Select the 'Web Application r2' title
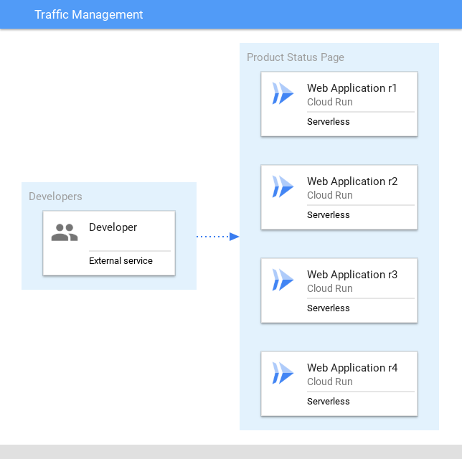The height and width of the screenshot is (459, 462). point(352,181)
